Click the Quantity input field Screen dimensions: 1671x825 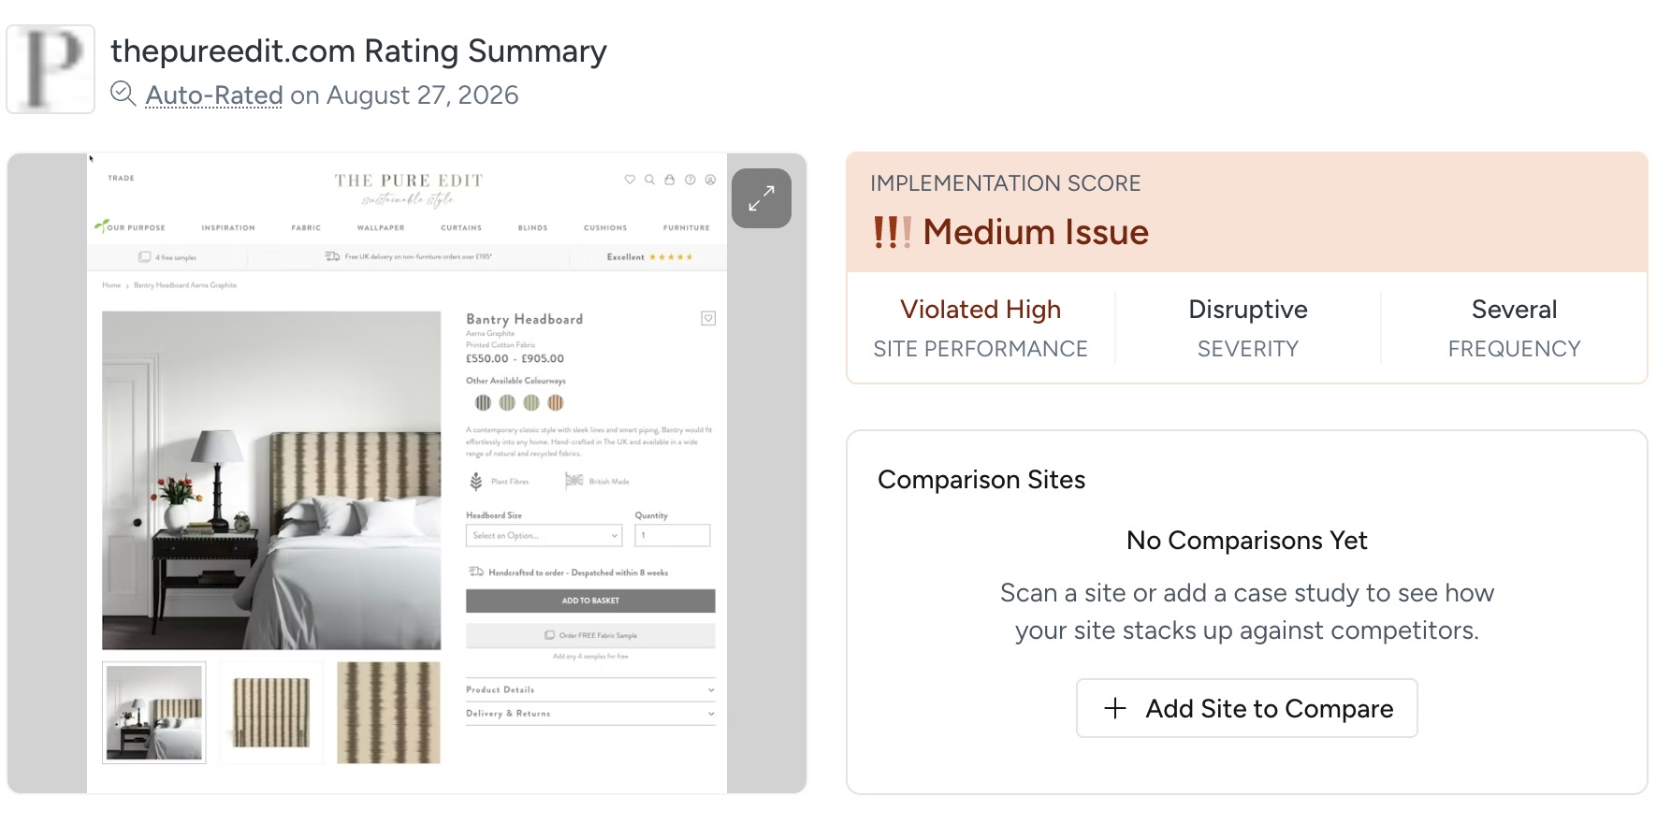[673, 535]
